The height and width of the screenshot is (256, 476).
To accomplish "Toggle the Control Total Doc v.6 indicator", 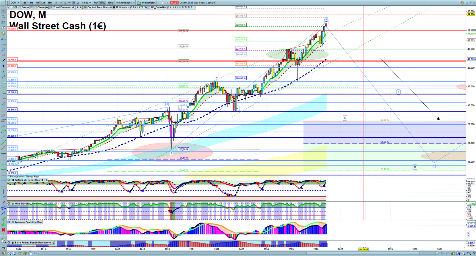I will click(x=85, y=7).
